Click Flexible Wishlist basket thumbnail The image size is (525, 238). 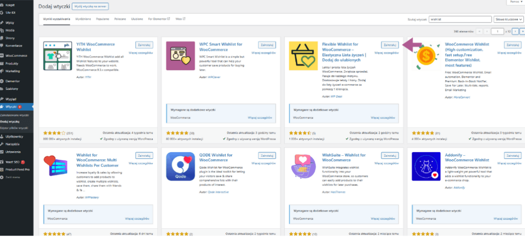(x=304, y=56)
